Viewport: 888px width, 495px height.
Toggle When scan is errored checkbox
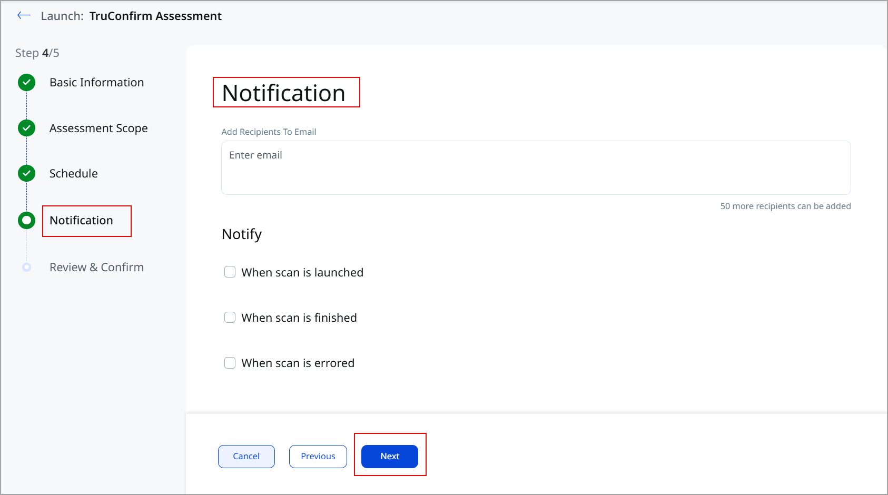[230, 363]
